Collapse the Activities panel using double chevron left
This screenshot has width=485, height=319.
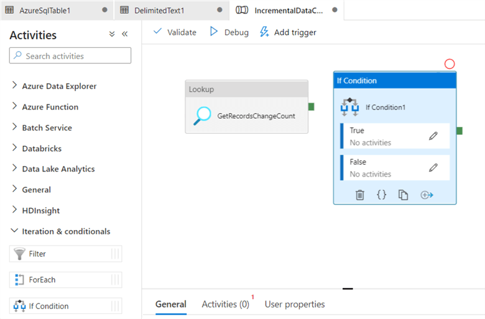point(124,34)
